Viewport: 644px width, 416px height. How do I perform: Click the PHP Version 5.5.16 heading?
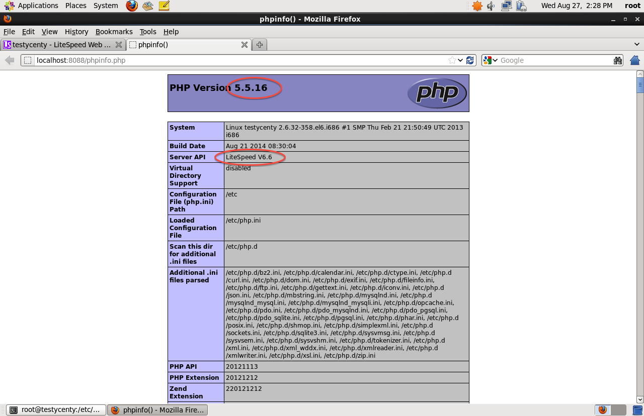pos(218,88)
